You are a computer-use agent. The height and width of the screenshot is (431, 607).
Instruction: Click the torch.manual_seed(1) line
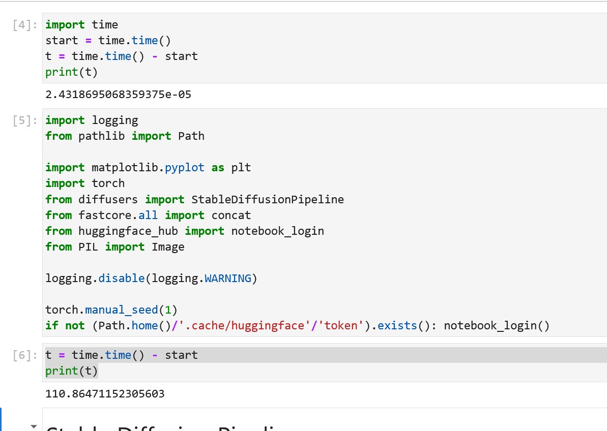(111, 310)
